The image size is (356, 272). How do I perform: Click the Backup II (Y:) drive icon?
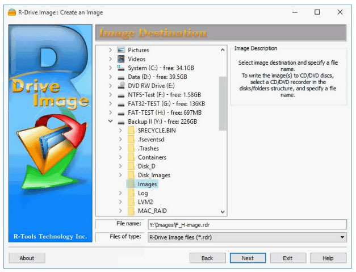pyautogui.click(x=121, y=122)
